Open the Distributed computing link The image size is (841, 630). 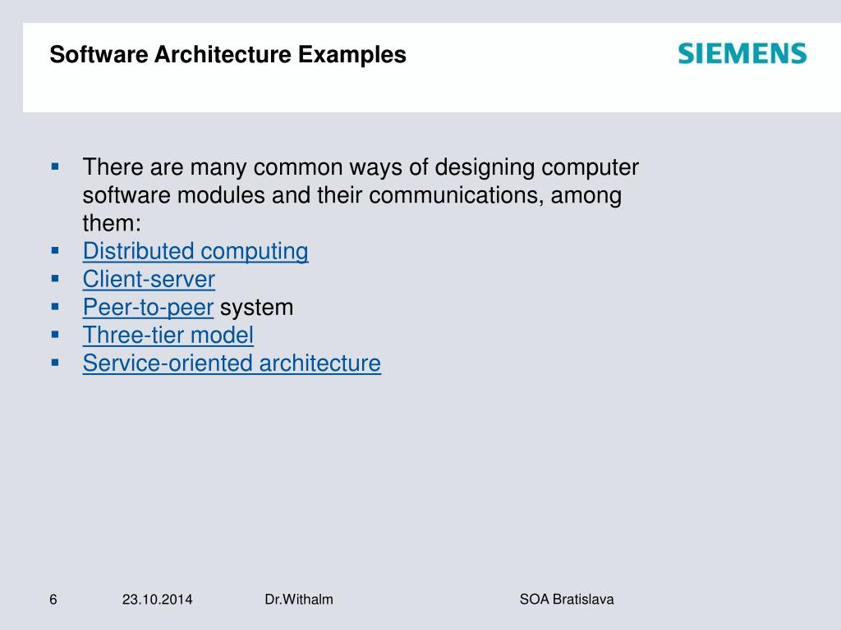click(195, 252)
